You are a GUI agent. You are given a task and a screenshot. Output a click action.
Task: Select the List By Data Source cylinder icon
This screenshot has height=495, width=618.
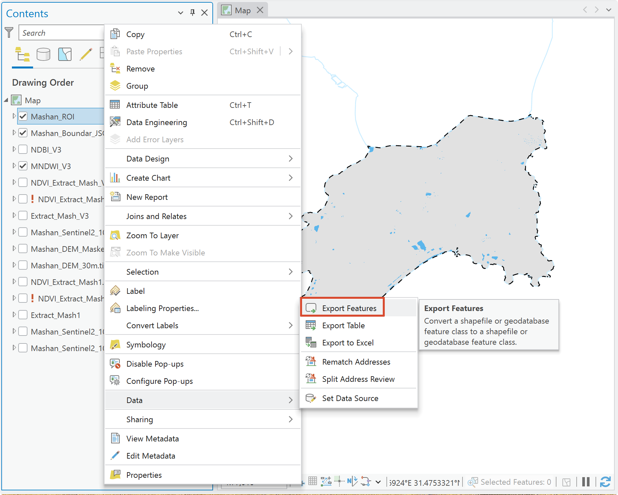(x=43, y=54)
